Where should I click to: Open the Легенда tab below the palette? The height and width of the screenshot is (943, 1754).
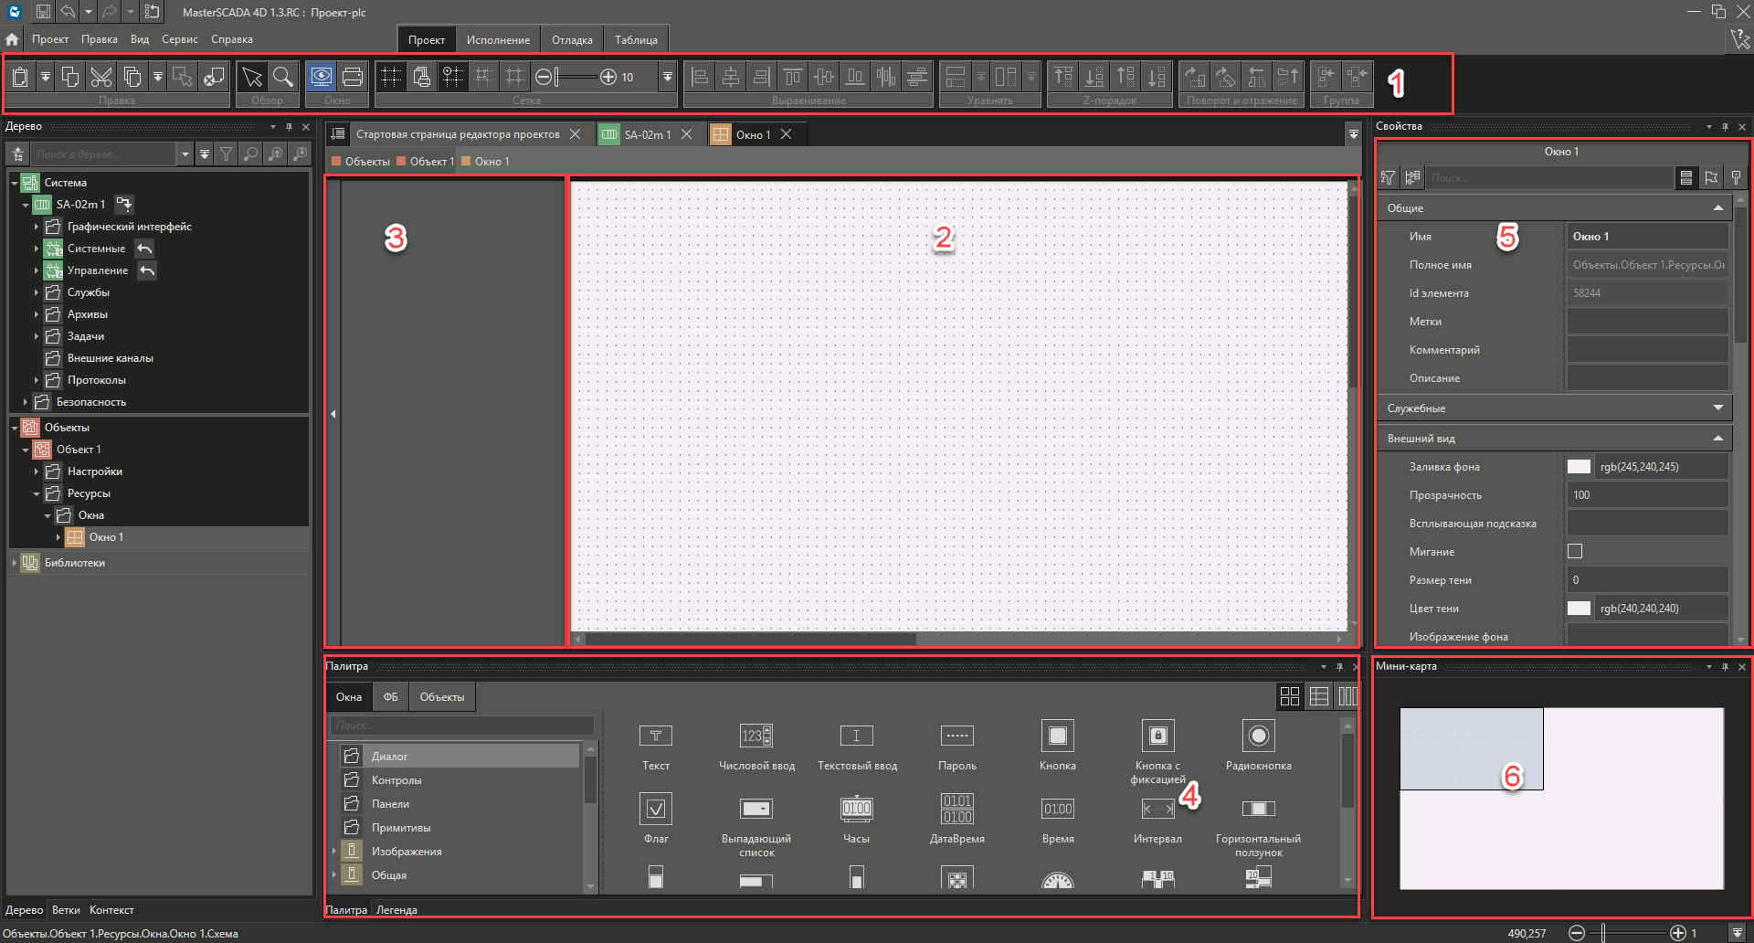coord(396,910)
